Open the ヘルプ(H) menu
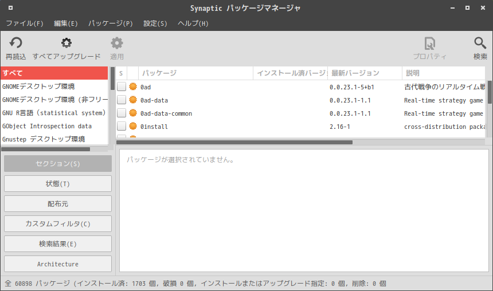This screenshot has height=291, width=493. 193,23
